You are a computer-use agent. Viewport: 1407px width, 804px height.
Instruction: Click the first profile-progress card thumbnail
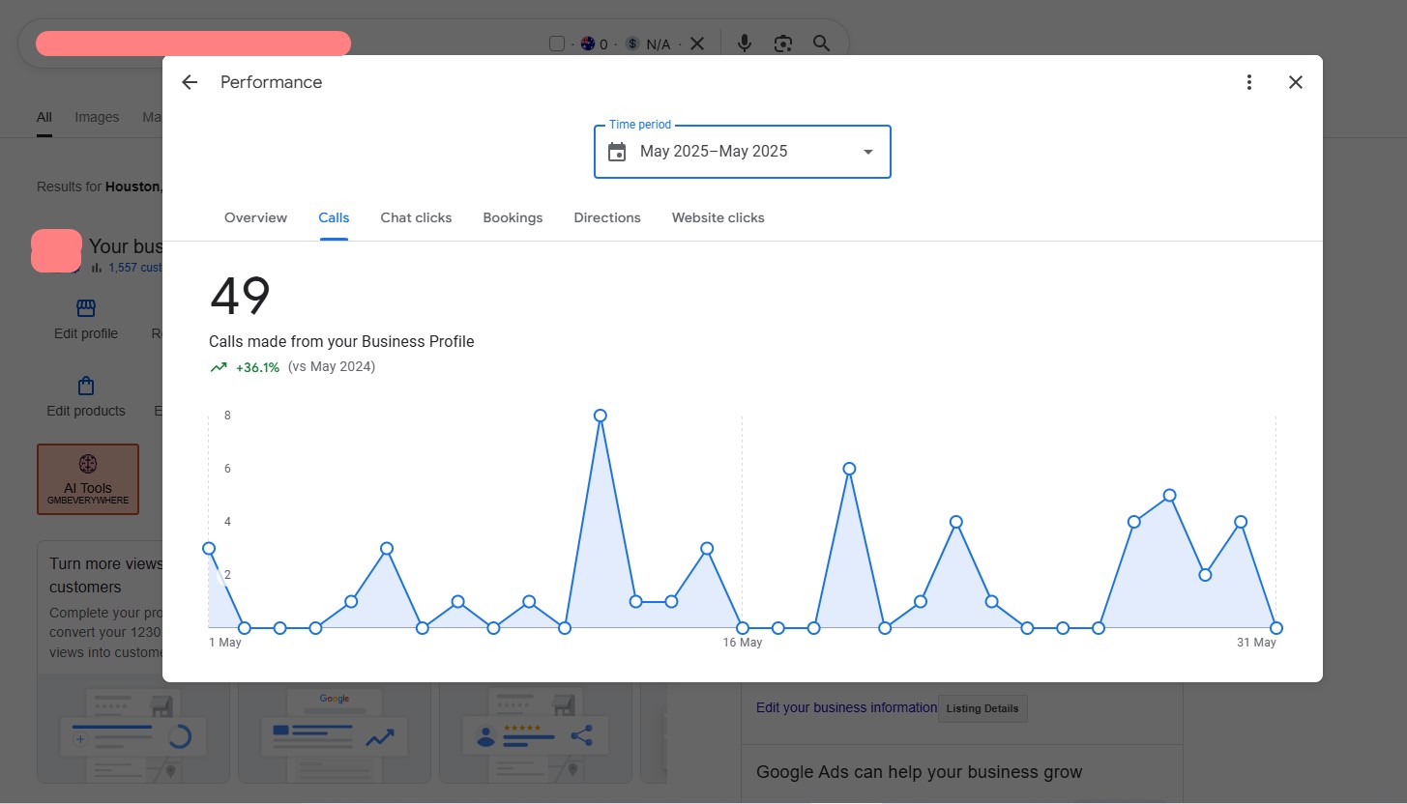coord(133,732)
